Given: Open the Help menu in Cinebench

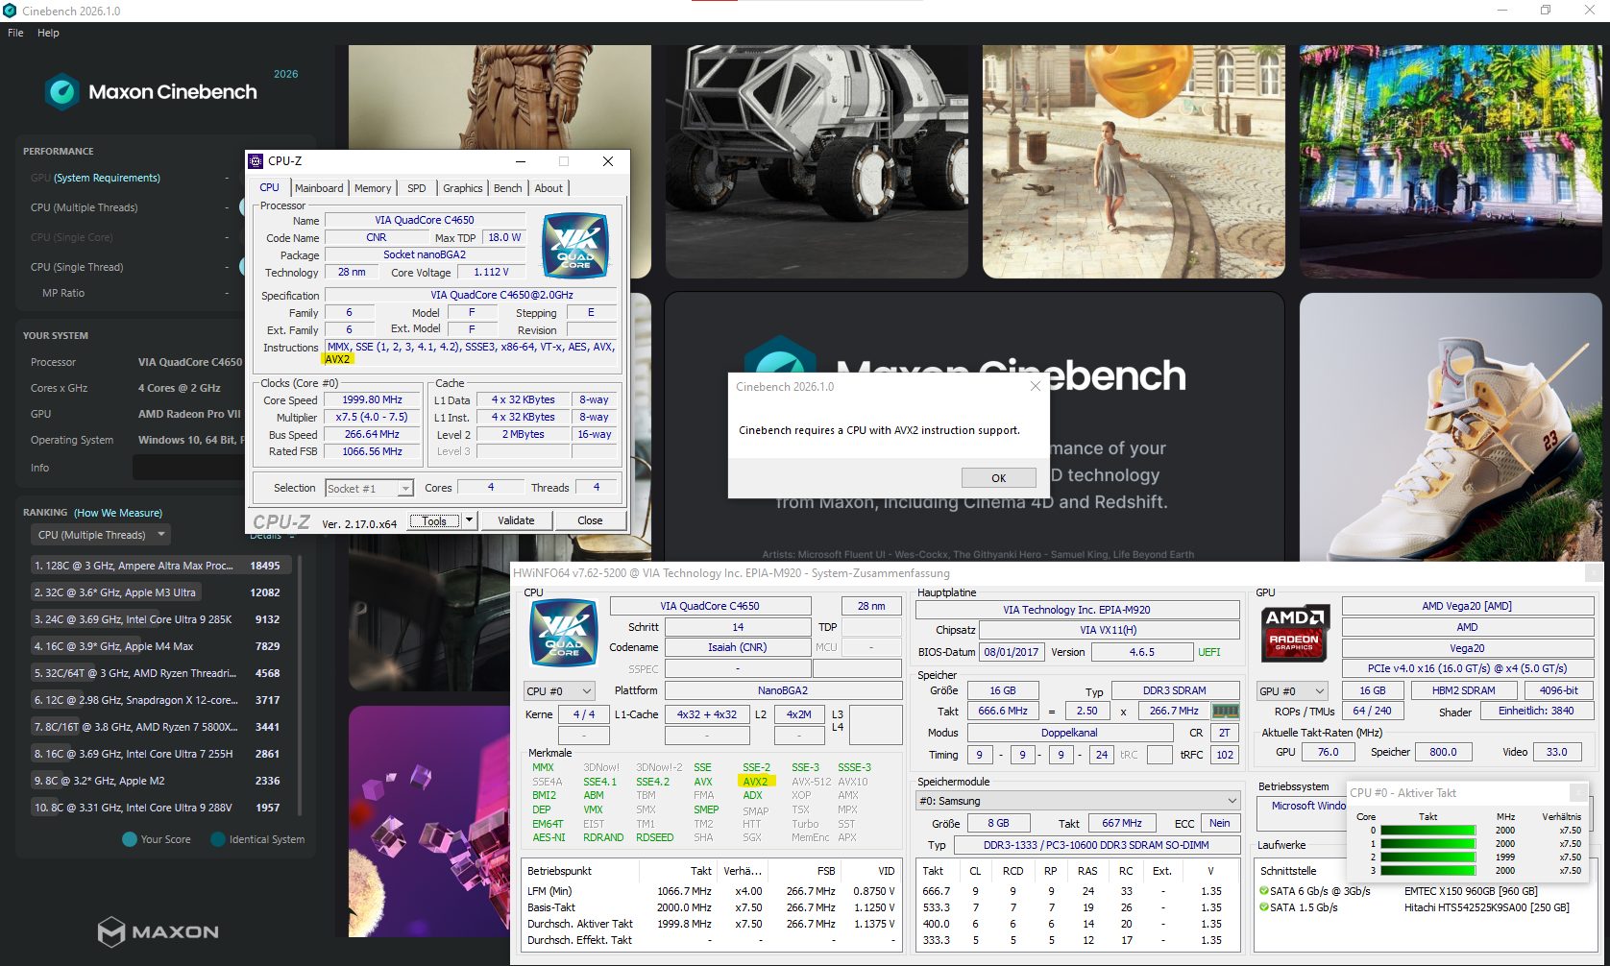Looking at the screenshot, I should point(48,33).
